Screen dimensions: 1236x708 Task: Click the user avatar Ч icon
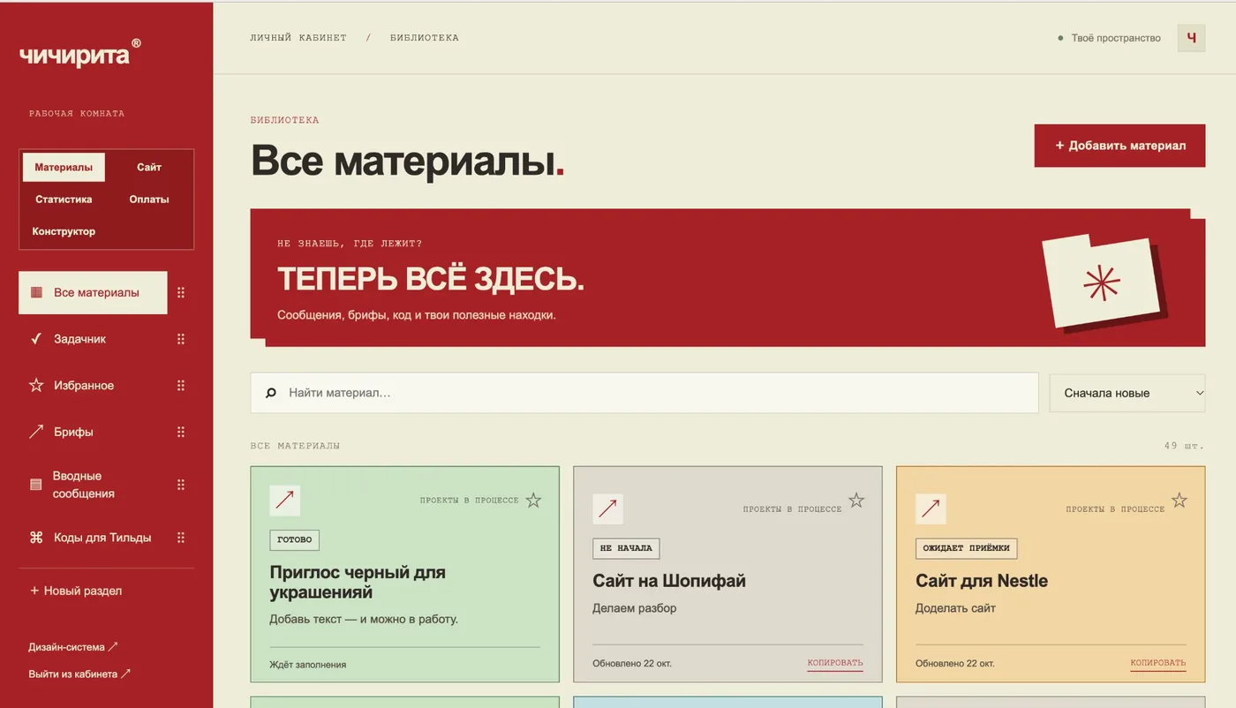coord(1191,38)
